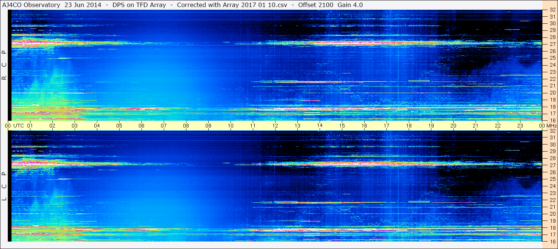
Task: Choose the 15 hour marker on the UTC axis
Action: pos(342,126)
